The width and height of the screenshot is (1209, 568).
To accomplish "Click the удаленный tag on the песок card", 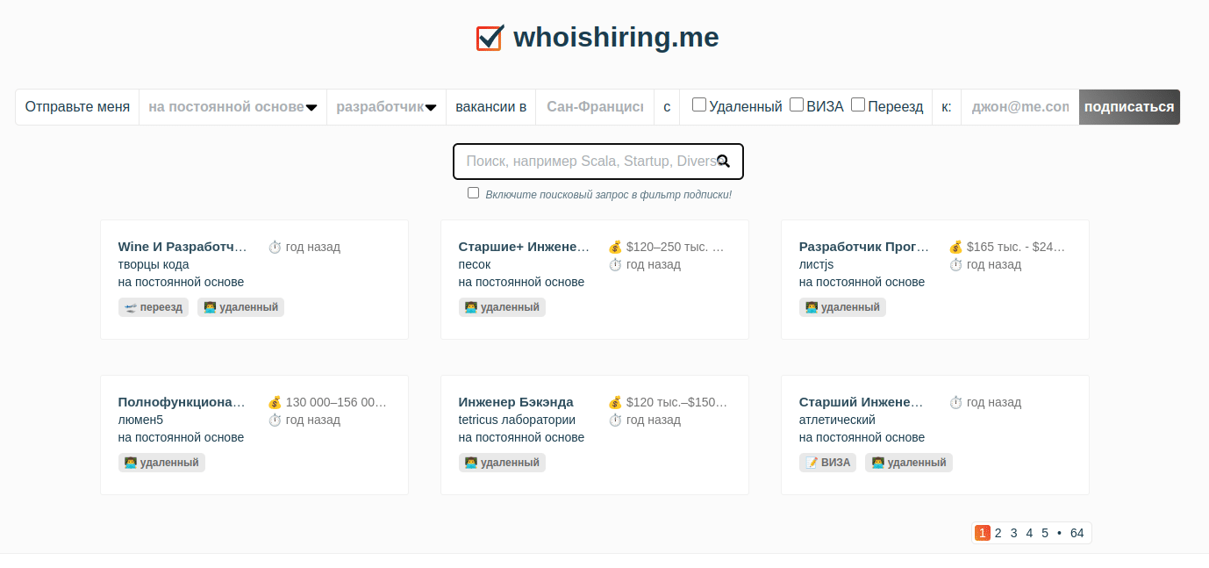I will pos(502,307).
